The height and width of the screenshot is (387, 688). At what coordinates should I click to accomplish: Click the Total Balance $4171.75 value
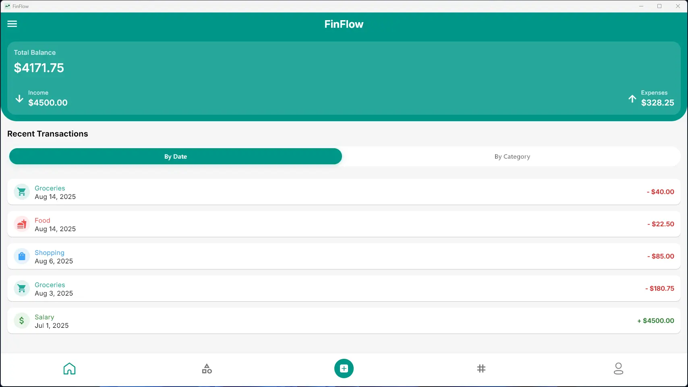point(39,68)
